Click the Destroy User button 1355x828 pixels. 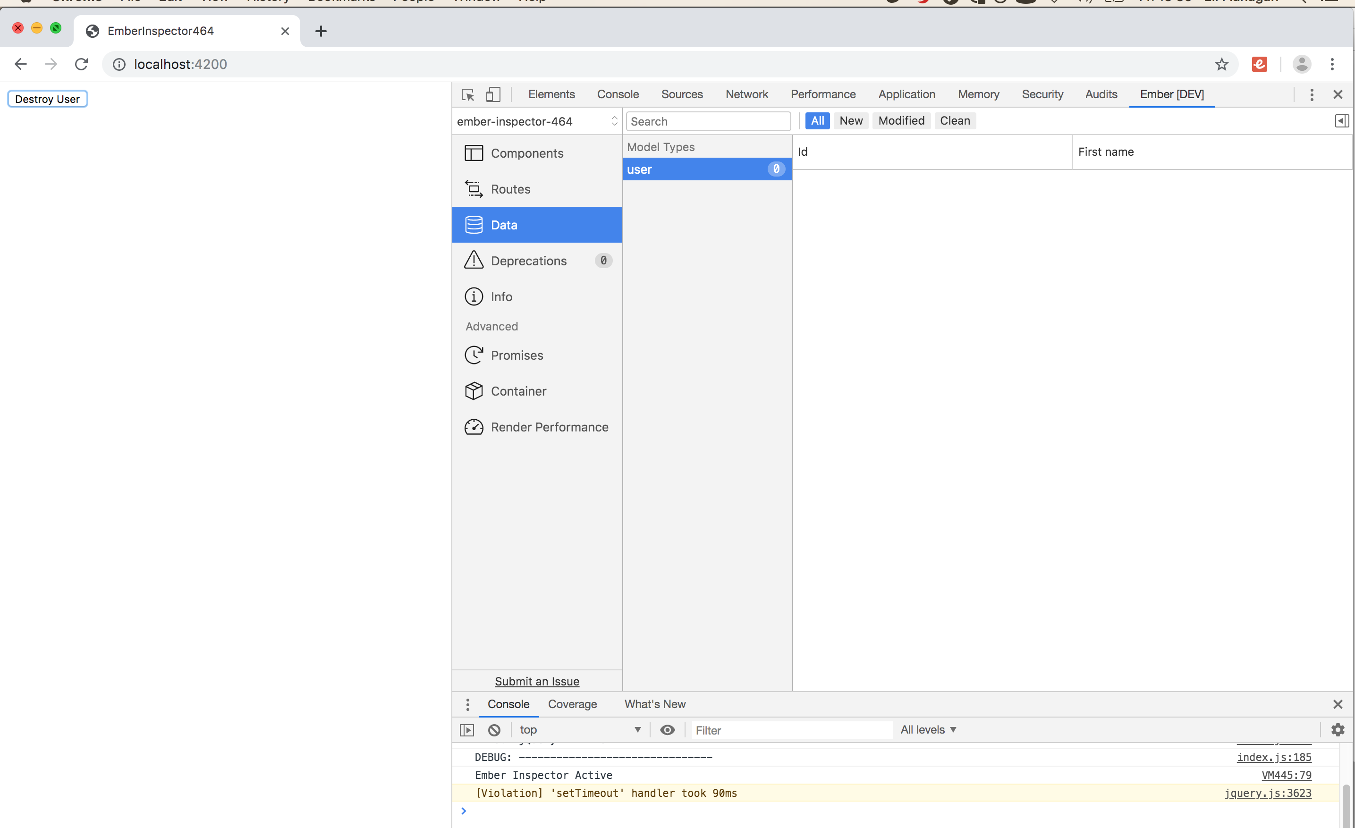[x=47, y=98]
